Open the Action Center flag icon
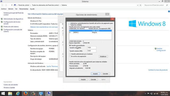Image resolution: width=170 pixels, height=96 pixels. [148, 94]
